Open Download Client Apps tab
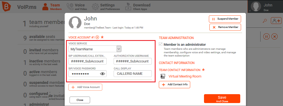The height and width of the screenshot is (106, 283). click(138, 7)
